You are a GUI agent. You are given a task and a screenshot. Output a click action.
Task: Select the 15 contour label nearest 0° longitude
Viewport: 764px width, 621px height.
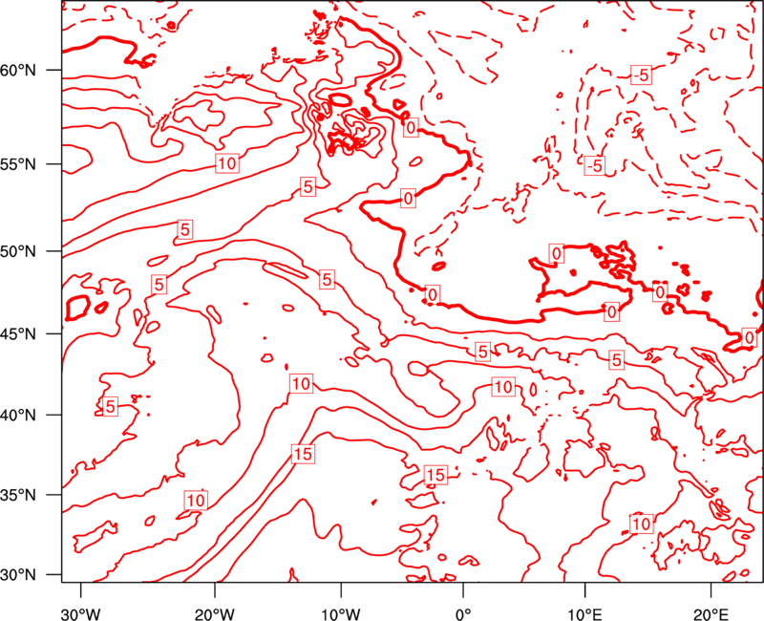(435, 475)
